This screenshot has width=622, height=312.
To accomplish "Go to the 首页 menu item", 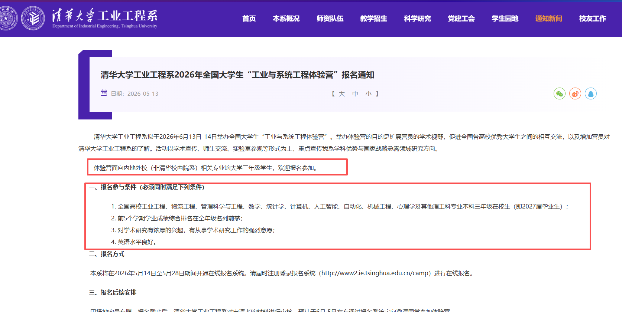I will (249, 19).
